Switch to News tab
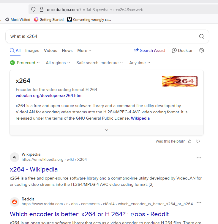This screenshot has height=224, width=218. point(67,50)
